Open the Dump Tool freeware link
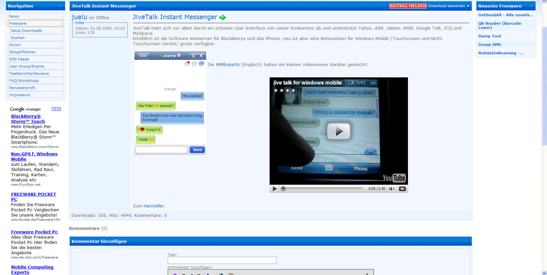The height and width of the screenshot is (275, 547). [x=489, y=36]
